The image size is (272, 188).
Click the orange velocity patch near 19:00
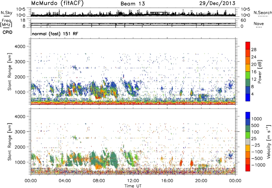click(x=191, y=163)
